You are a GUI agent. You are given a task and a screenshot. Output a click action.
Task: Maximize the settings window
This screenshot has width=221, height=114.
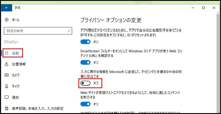(203, 8)
